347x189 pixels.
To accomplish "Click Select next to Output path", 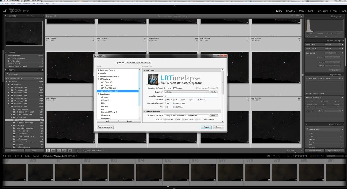I will tap(213, 92).
